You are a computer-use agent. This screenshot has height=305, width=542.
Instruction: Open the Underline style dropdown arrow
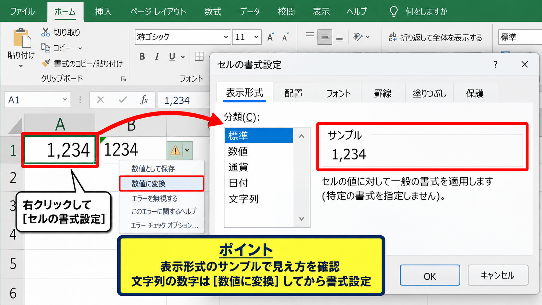point(183,57)
